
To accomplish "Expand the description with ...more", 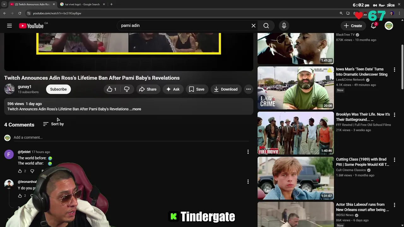I will pyautogui.click(x=135, y=109).
